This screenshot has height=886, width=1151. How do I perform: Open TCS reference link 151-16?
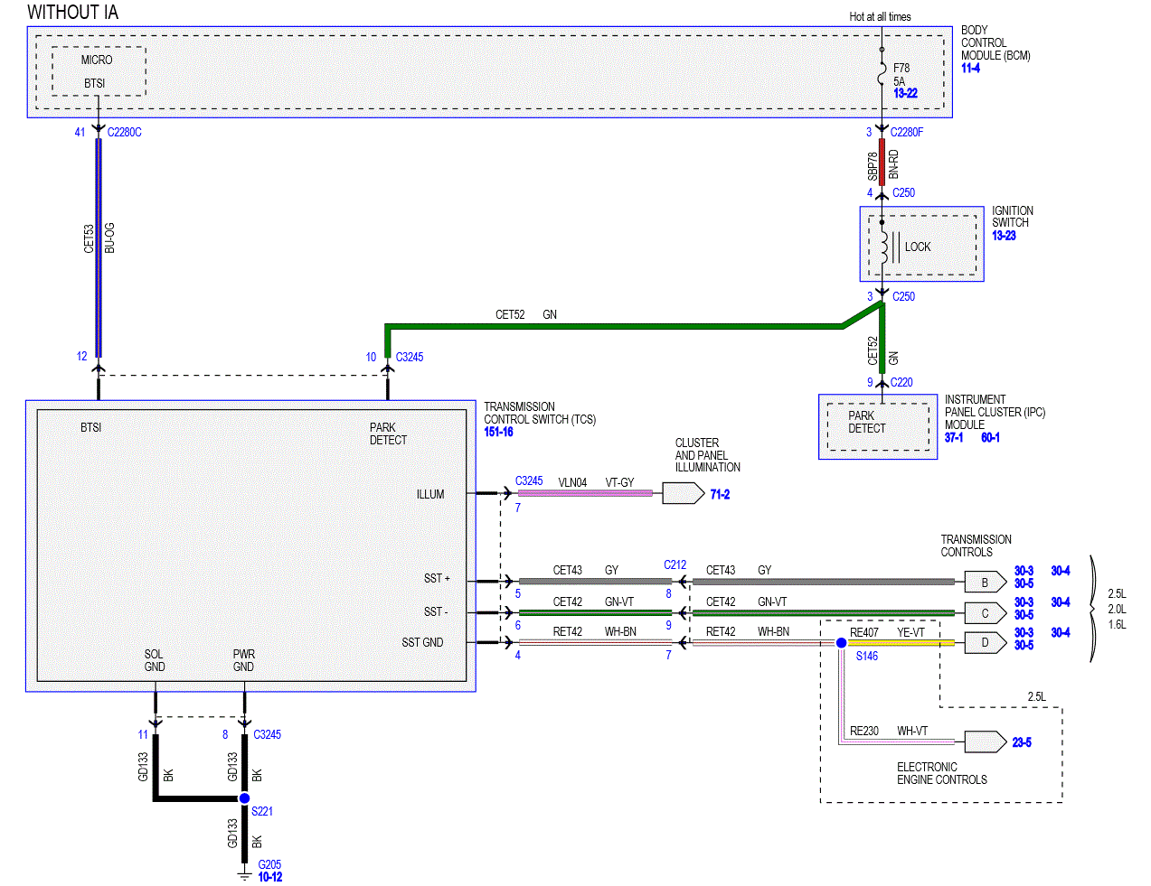pos(498,432)
